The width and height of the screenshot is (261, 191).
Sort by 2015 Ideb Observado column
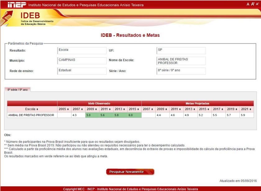134,109
